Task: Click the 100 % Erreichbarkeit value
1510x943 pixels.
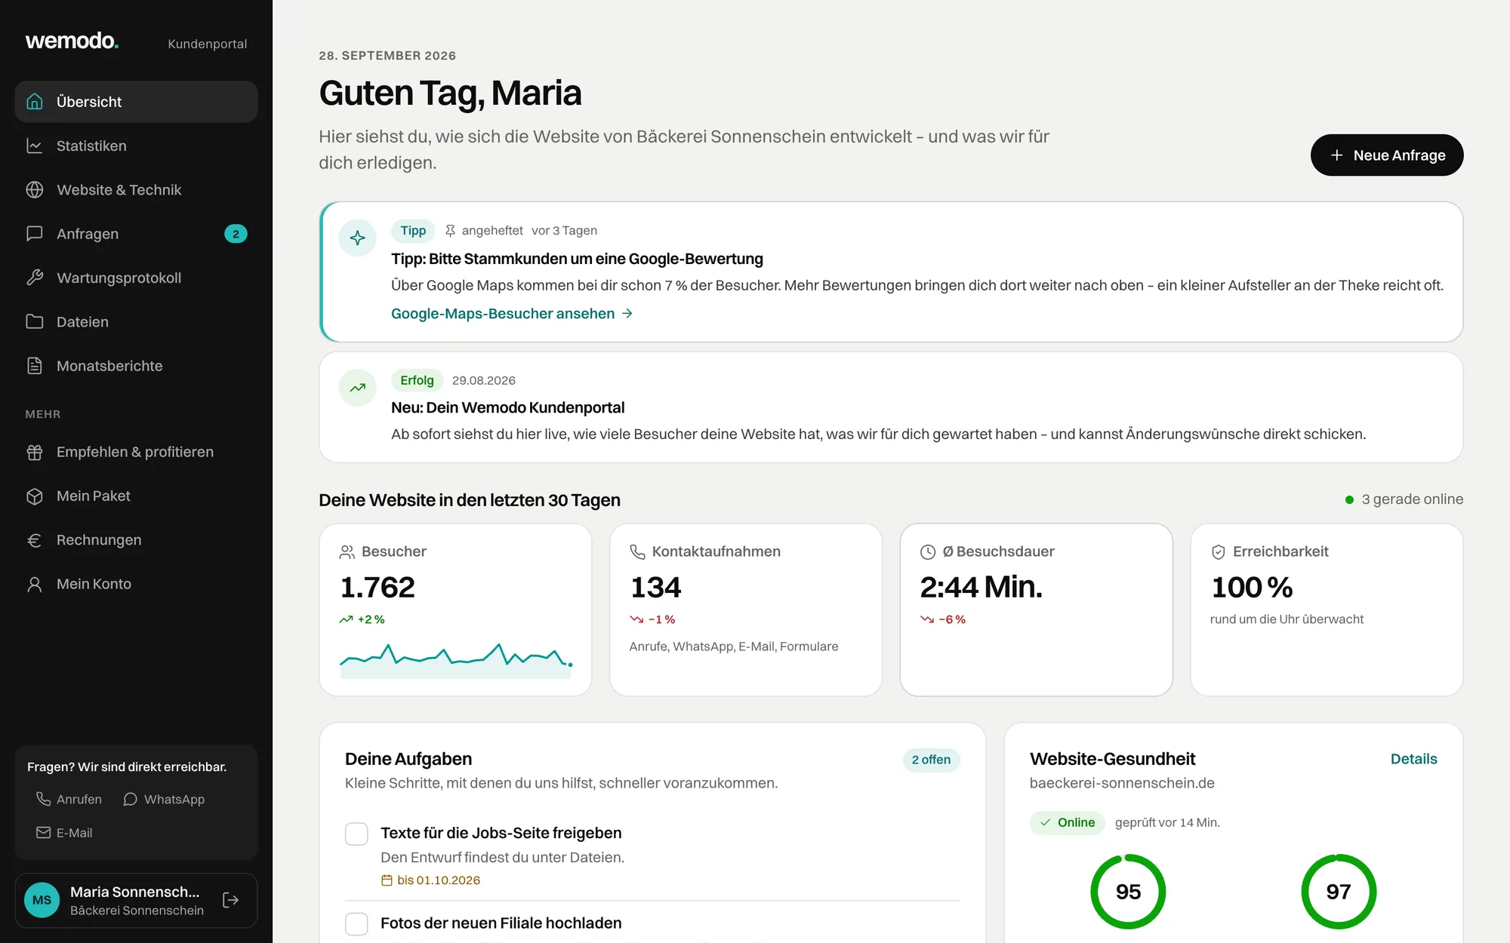Action: 1252,587
